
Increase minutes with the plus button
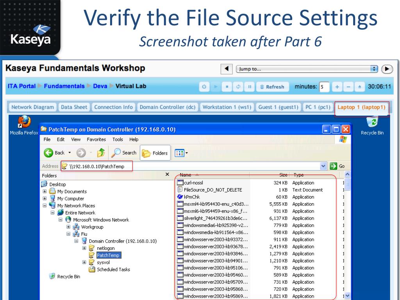(x=337, y=87)
